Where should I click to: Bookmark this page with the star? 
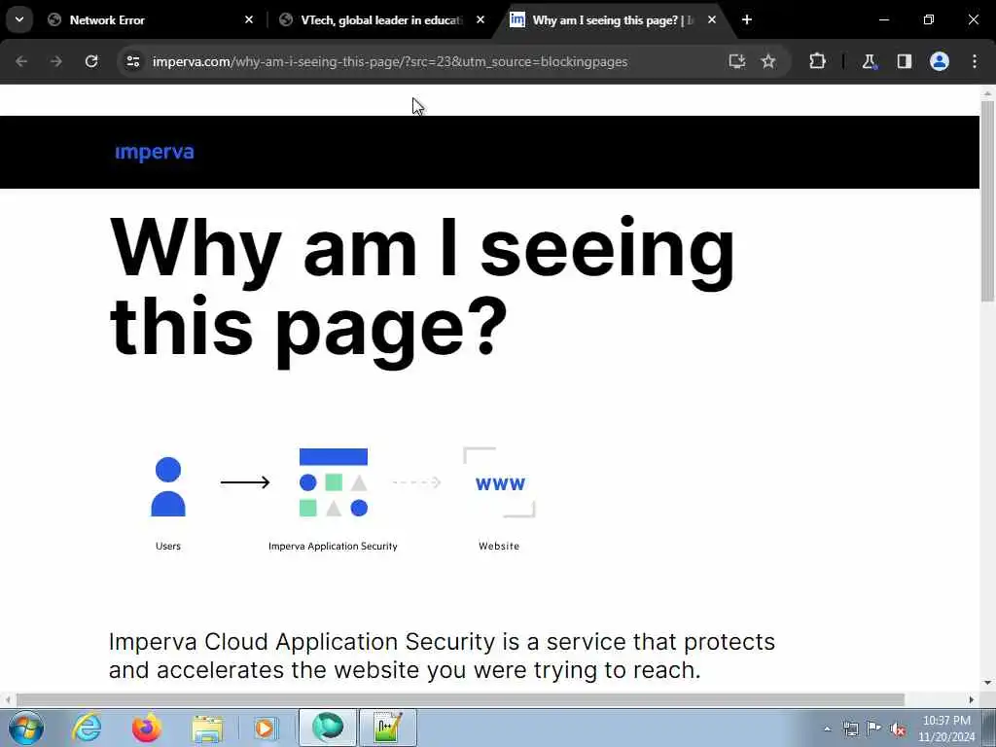(x=768, y=61)
